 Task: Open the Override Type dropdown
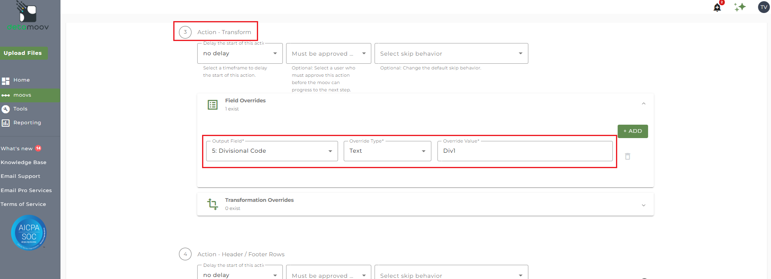pos(387,151)
